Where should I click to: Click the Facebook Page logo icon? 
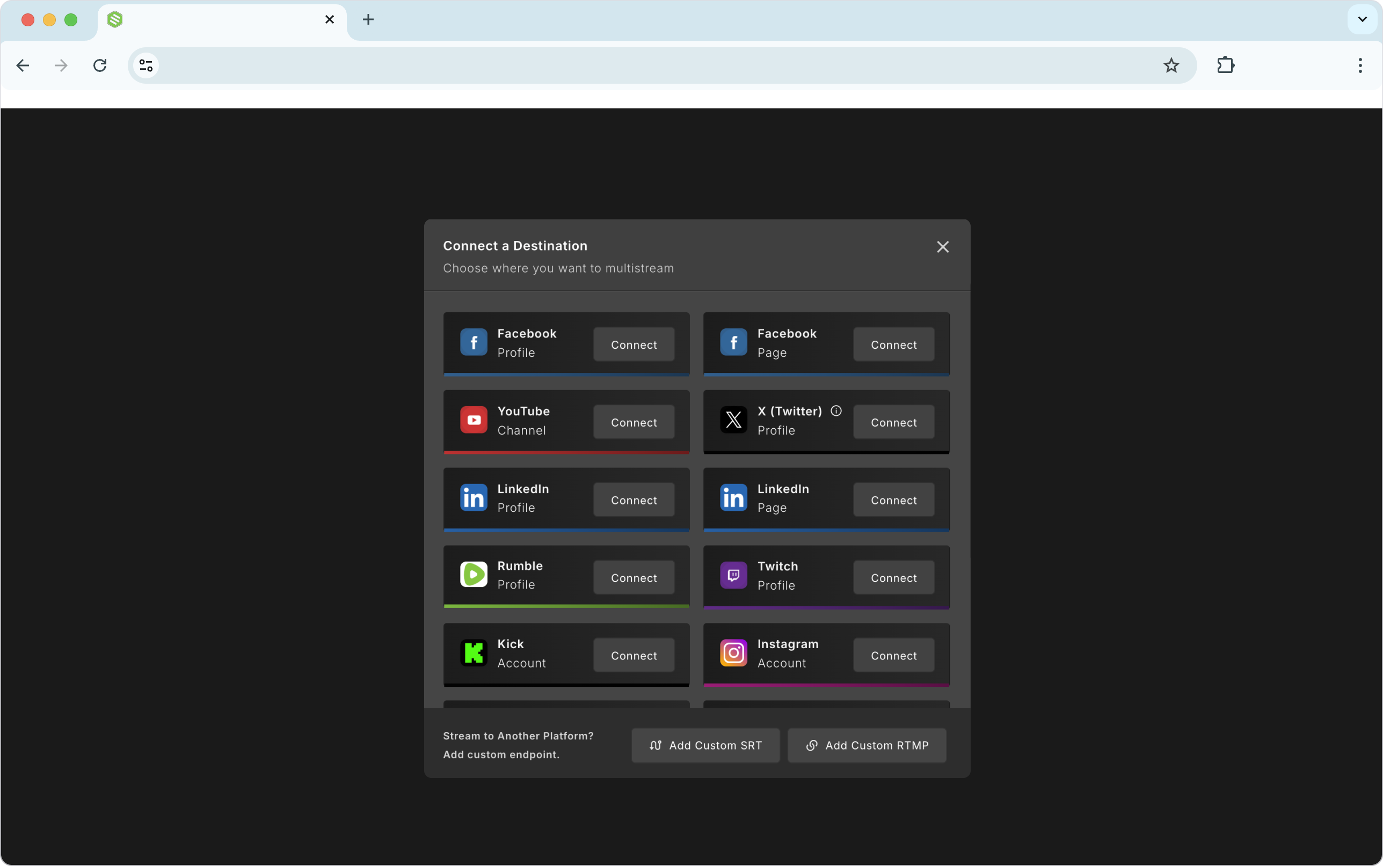(733, 342)
